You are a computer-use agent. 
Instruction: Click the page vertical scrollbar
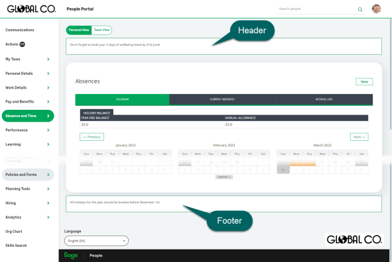(x=391, y=75)
